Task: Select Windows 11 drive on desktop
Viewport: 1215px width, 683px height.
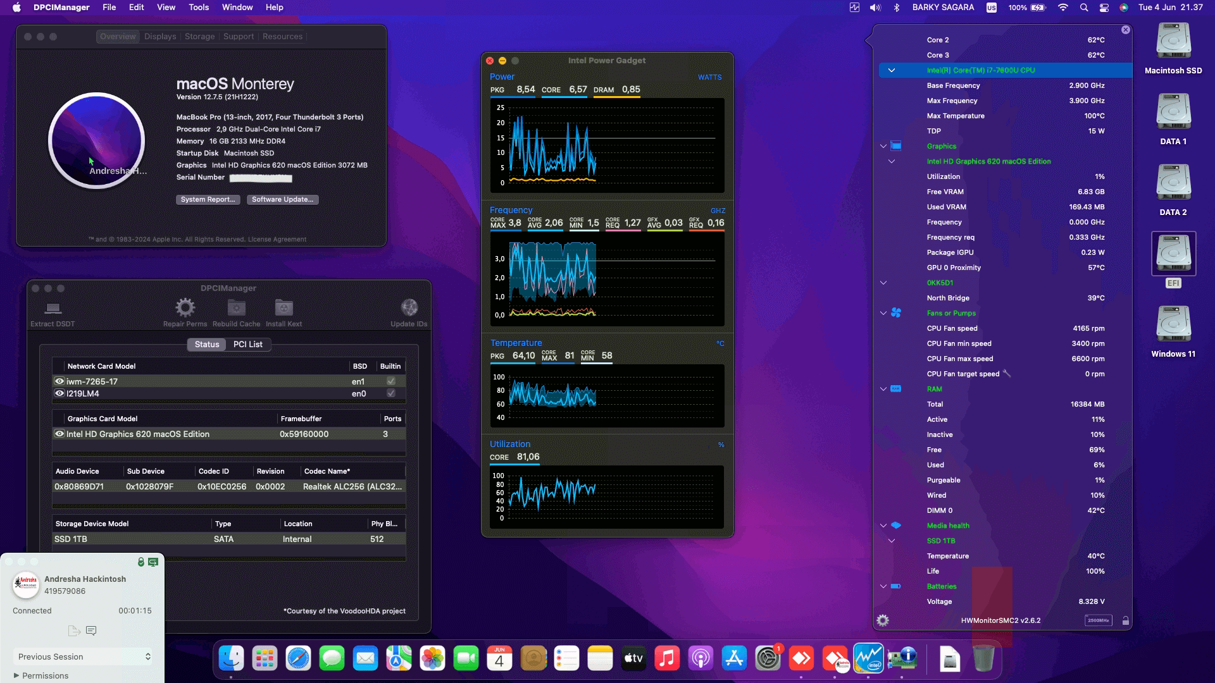Action: pyautogui.click(x=1173, y=331)
